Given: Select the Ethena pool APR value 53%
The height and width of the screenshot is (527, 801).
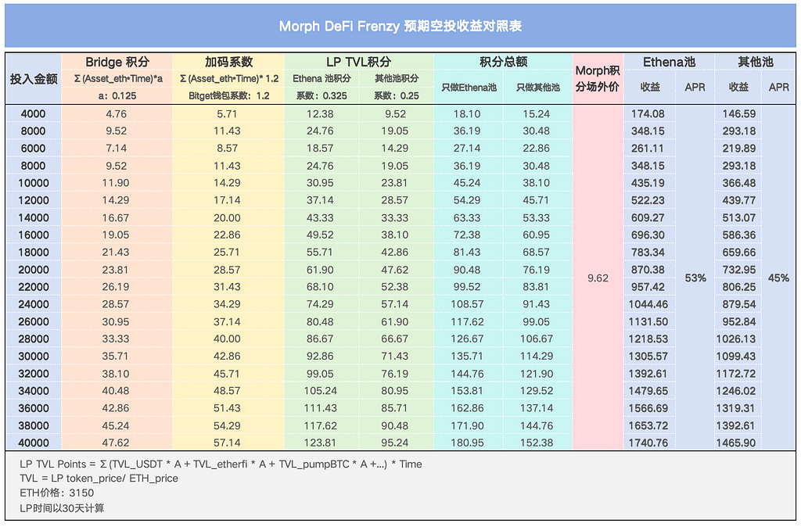Looking at the screenshot, I should coord(695,278).
